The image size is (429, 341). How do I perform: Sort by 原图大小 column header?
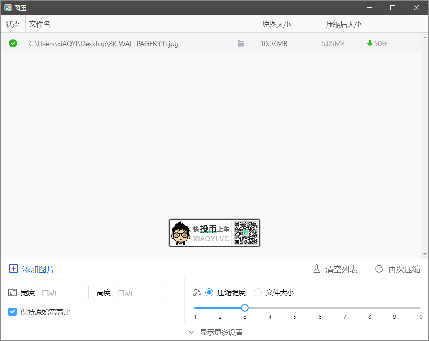pos(276,24)
